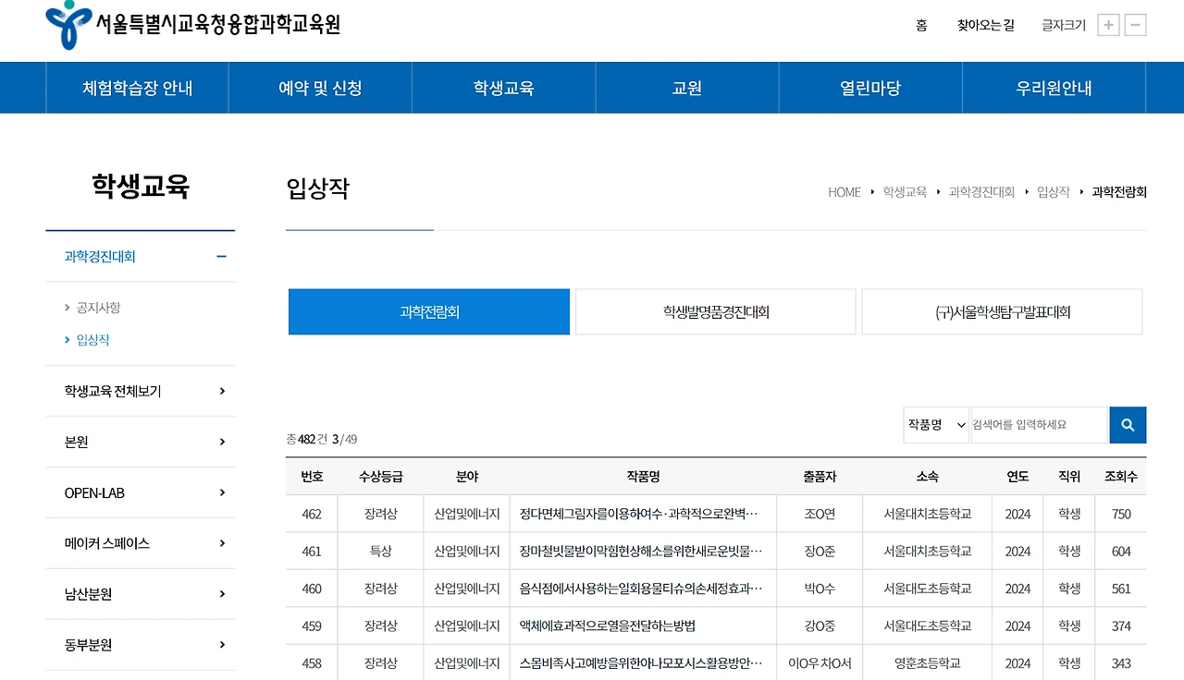
Task: Click the 글자크기 font size label
Action: click(x=1064, y=26)
